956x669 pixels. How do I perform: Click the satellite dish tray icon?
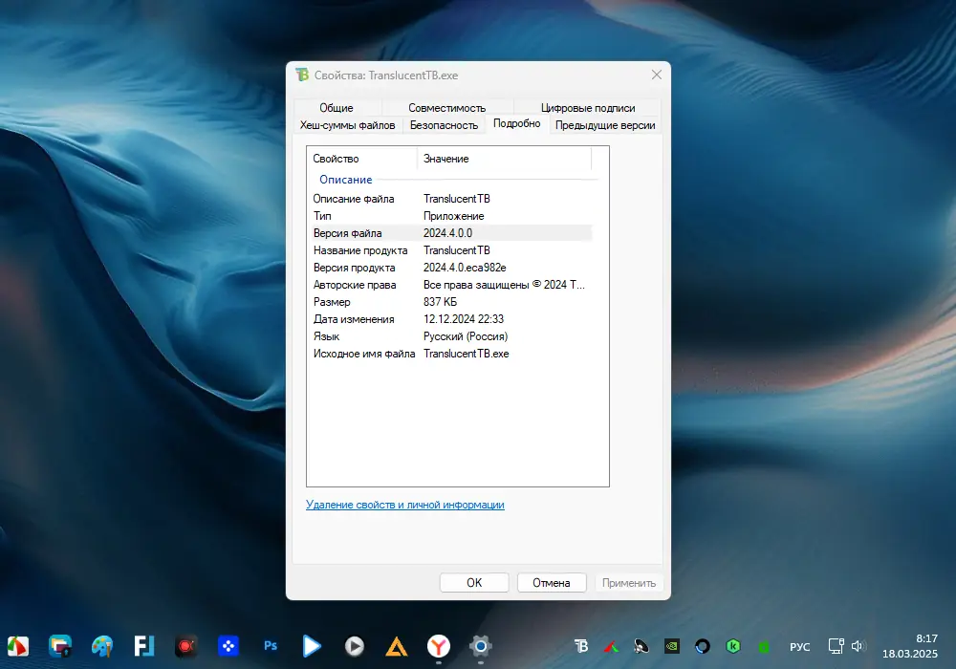[x=641, y=646]
